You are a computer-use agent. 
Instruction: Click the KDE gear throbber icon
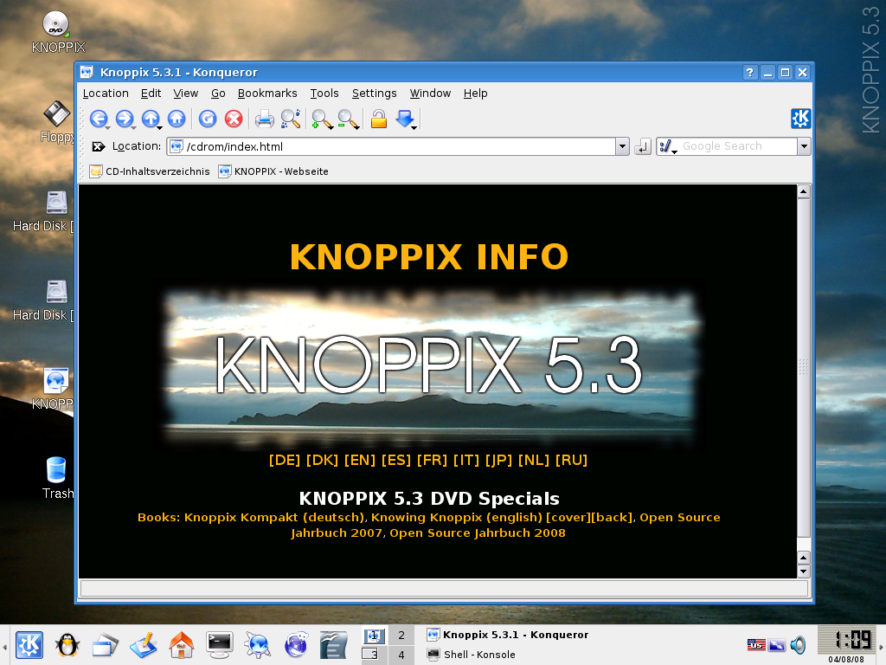[800, 119]
